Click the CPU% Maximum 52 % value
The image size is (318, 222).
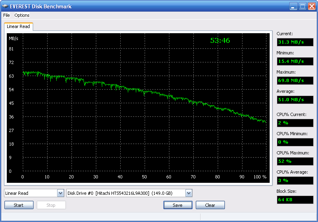295,161
